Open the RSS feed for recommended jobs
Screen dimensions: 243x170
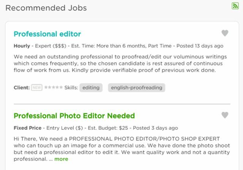tap(235, 6)
